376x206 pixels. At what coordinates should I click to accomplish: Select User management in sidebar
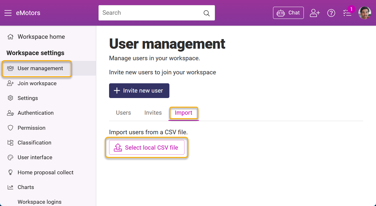(40, 68)
